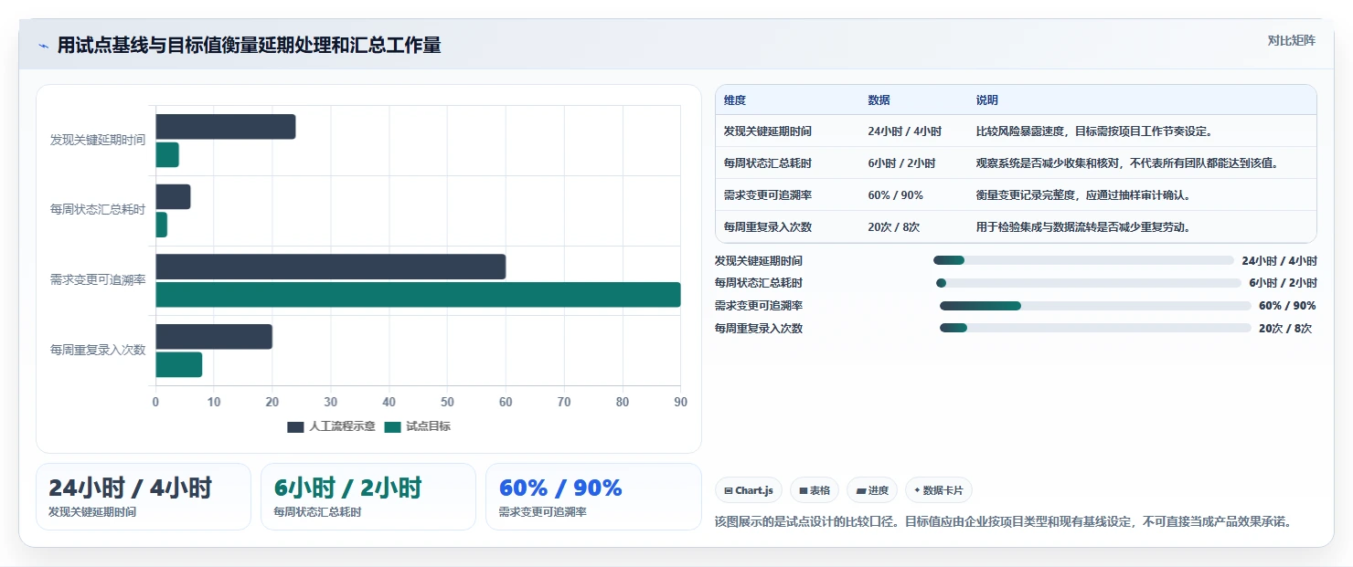Click the 每周状态汇总耗时 label on the chart axis
Viewport: 1353px width, 567px height.
click(98, 210)
